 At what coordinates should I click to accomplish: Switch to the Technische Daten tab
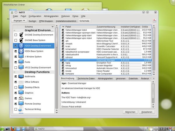point(86,79)
